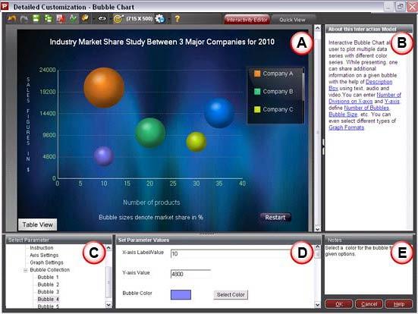The height and width of the screenshot is (314, 418).
Task: Switch to the Interactivity Editor tab
Action: click(x=247, y=20)
